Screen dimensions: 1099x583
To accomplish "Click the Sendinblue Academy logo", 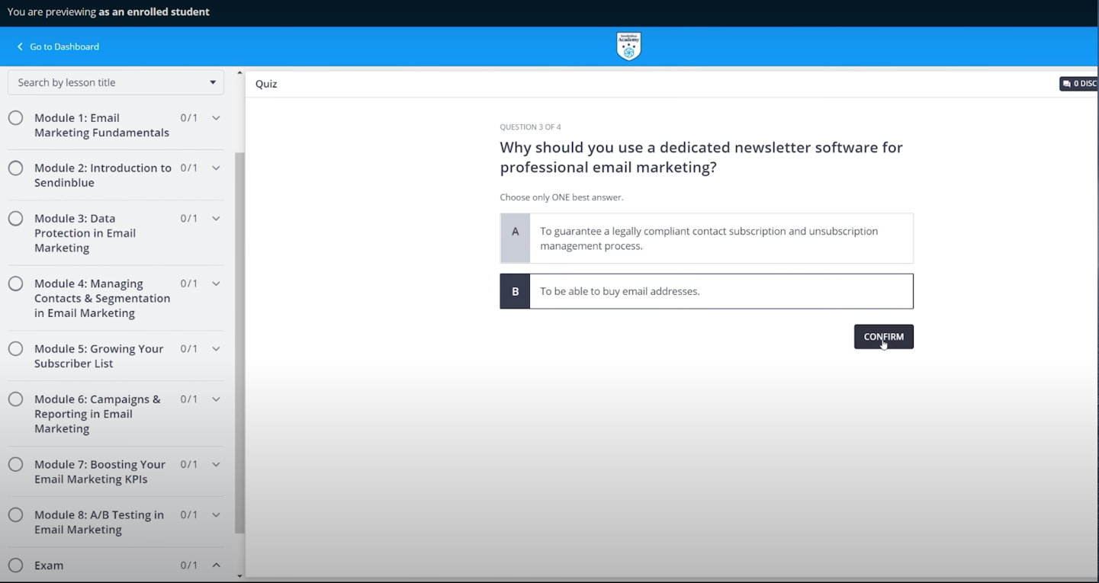I will pos(628,46).
